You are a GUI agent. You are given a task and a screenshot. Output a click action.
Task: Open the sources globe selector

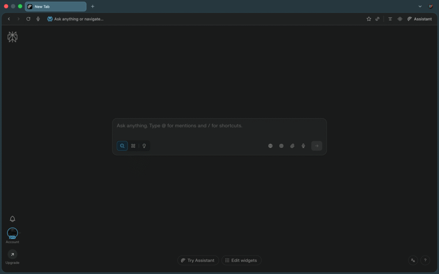coord(271,146)
